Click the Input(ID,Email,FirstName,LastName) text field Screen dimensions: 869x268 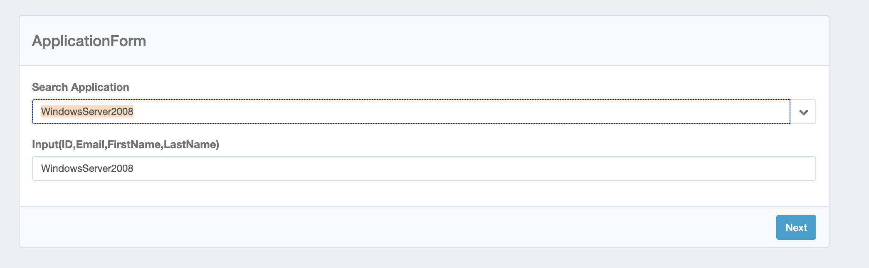423,168
